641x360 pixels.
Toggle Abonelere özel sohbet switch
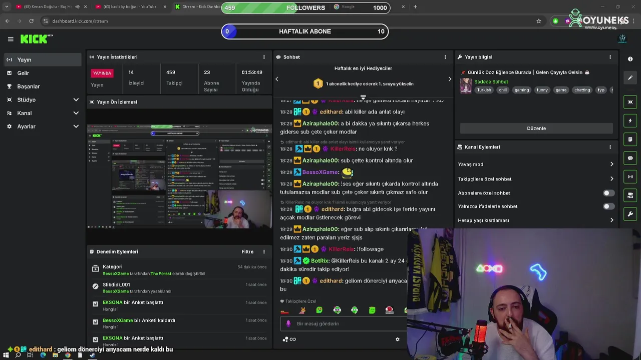[608, 193]
